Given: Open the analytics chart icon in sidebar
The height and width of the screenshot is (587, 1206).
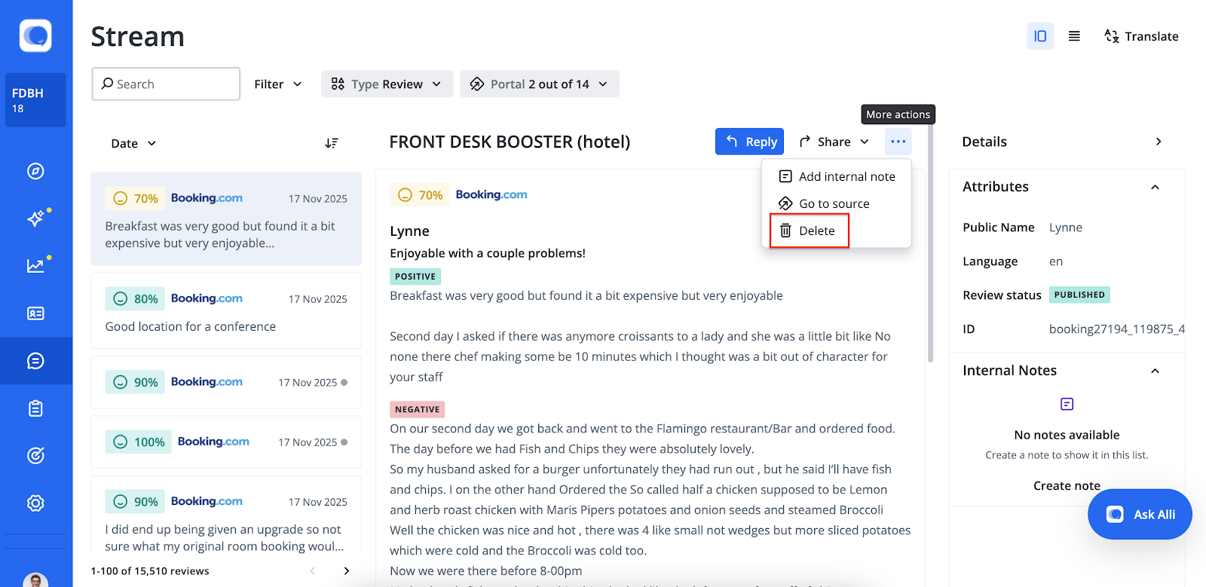Looking at the screenshot, I should 35,265.
